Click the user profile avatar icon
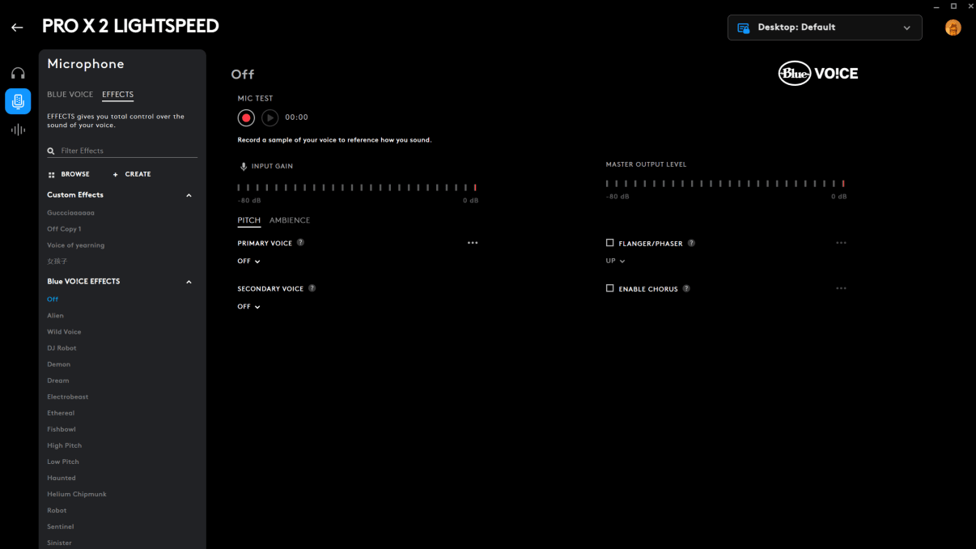Image resolution: width=976 pixels, height=549 pixels. [x=953, y=28]
